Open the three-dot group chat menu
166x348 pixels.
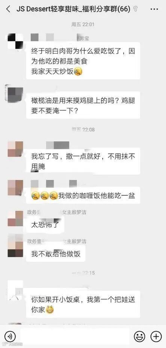pos(154,9)
